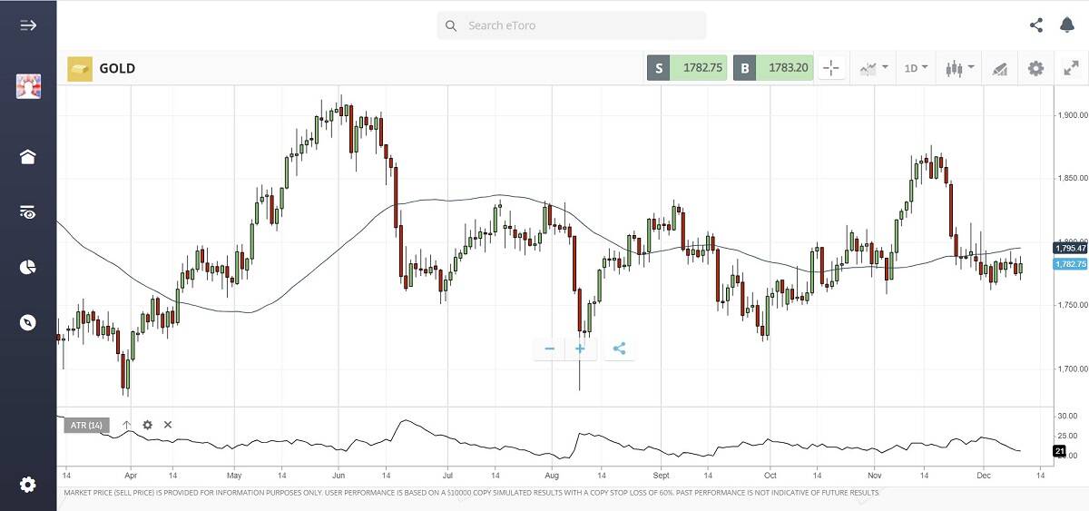This screenshot has height=511, width=1089.
Task: Click the Aug date axis label
Action: [553, 475]
